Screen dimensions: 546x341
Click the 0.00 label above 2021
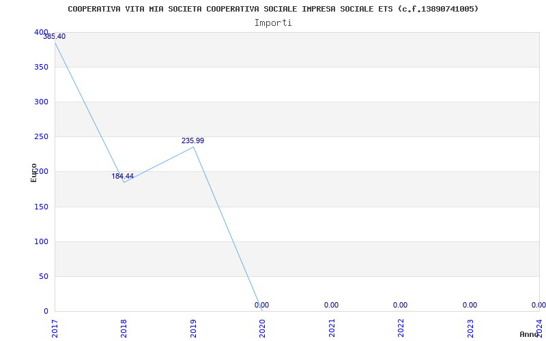click(331, 305)
